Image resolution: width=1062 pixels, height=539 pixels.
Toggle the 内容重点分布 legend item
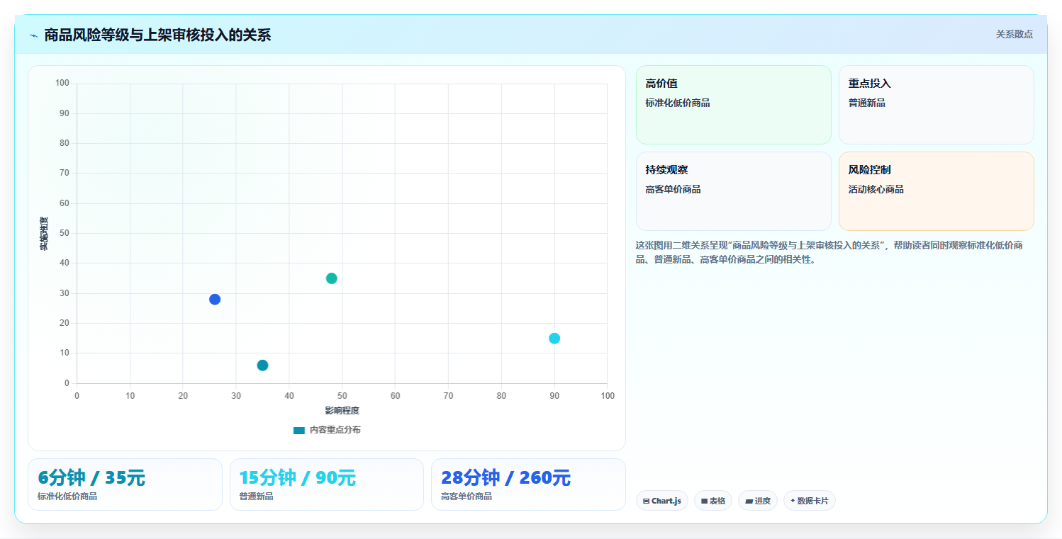327,430
